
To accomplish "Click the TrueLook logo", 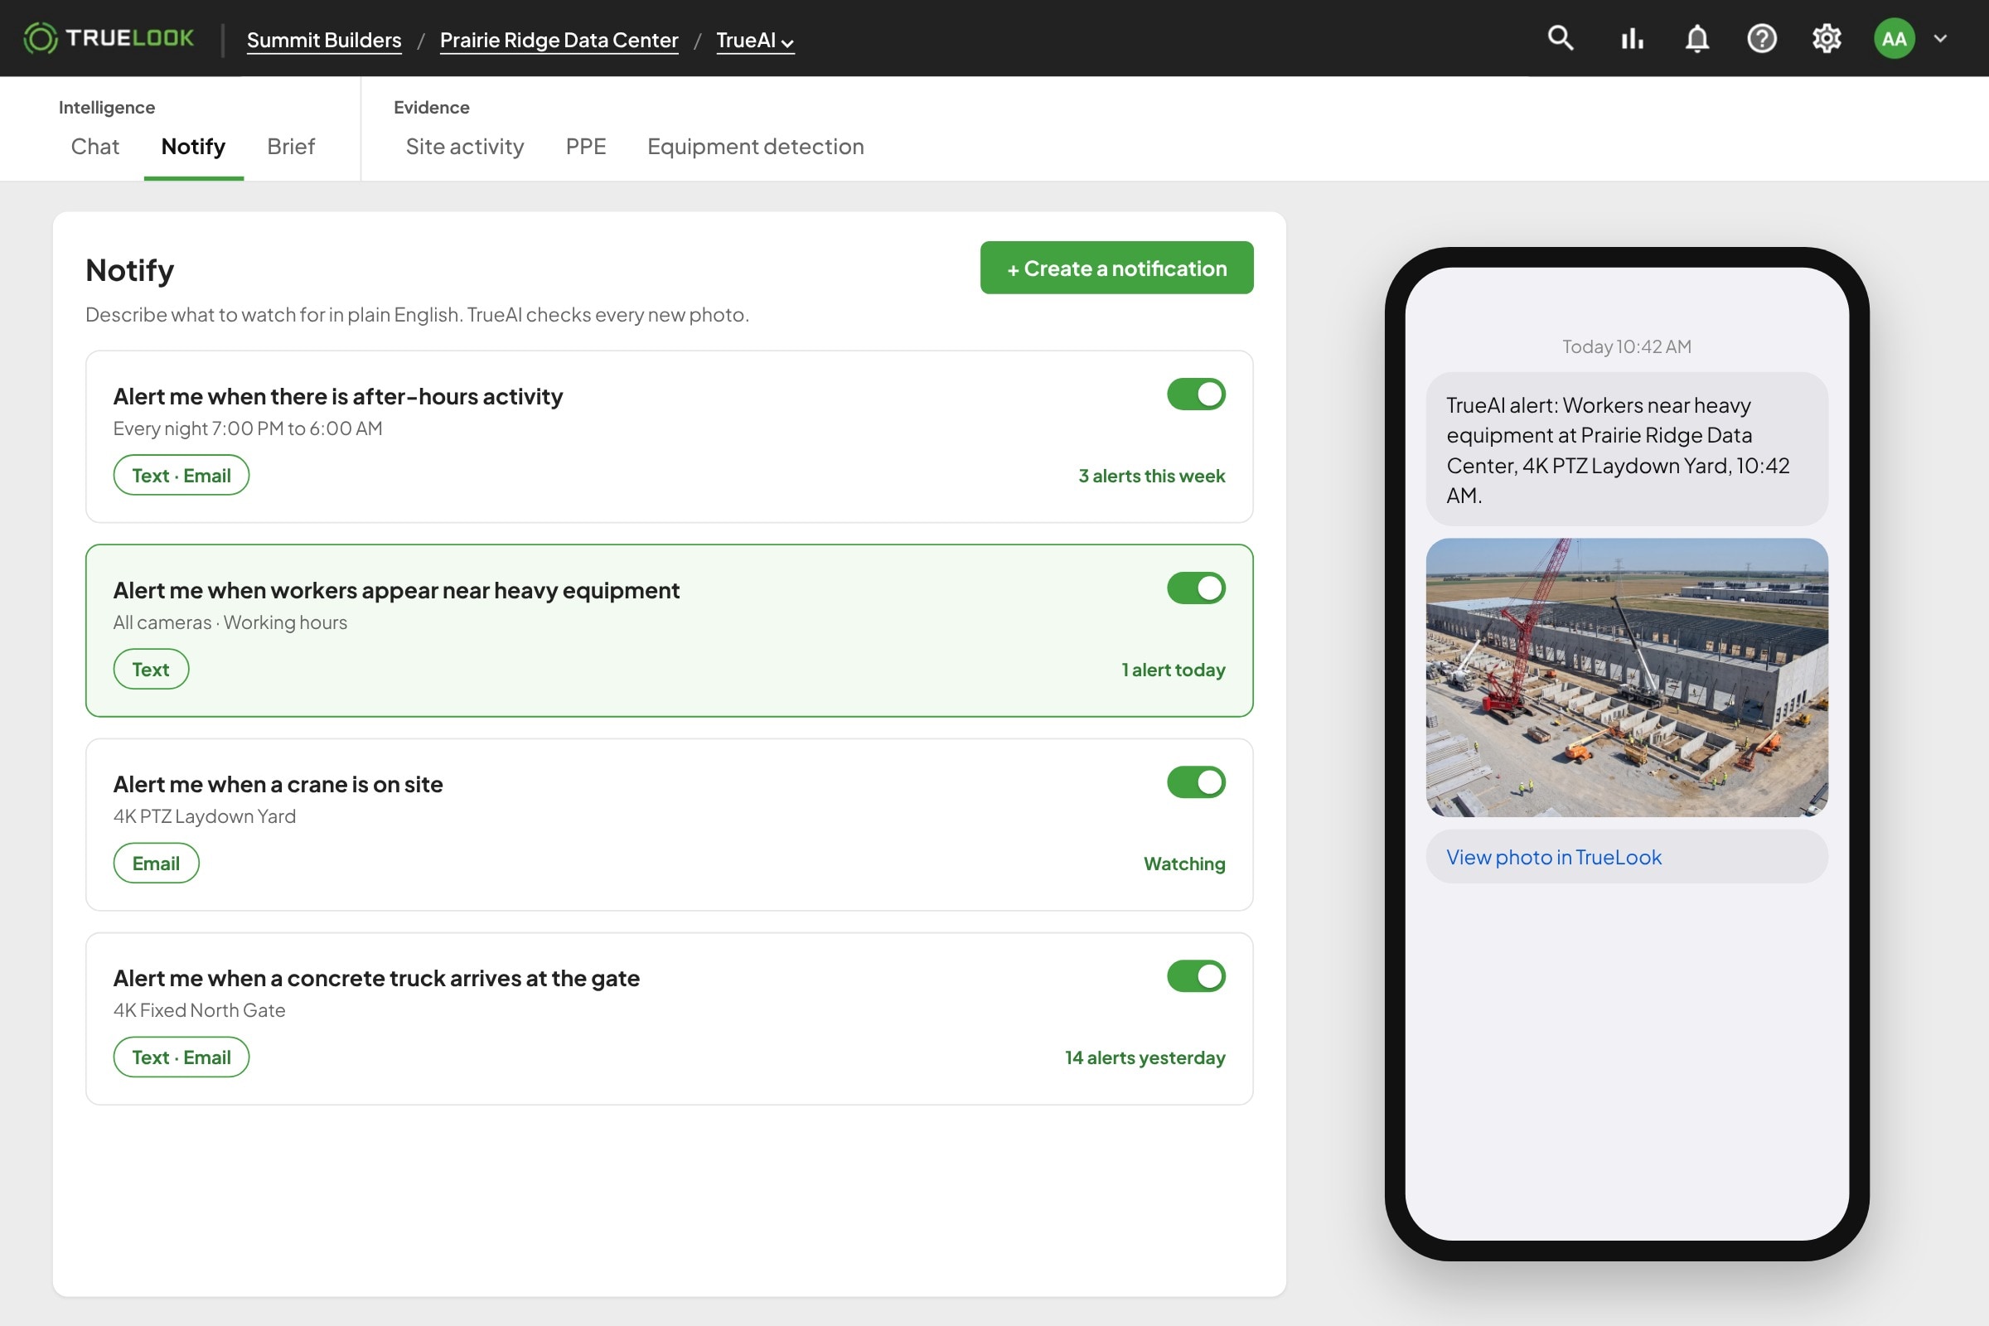I will [109, 38].
